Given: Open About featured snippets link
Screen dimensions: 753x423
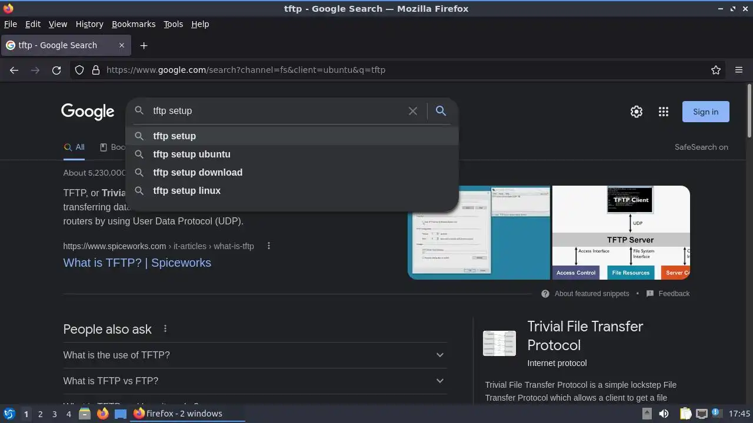Looking at the screenshot, I should (592, 293).
